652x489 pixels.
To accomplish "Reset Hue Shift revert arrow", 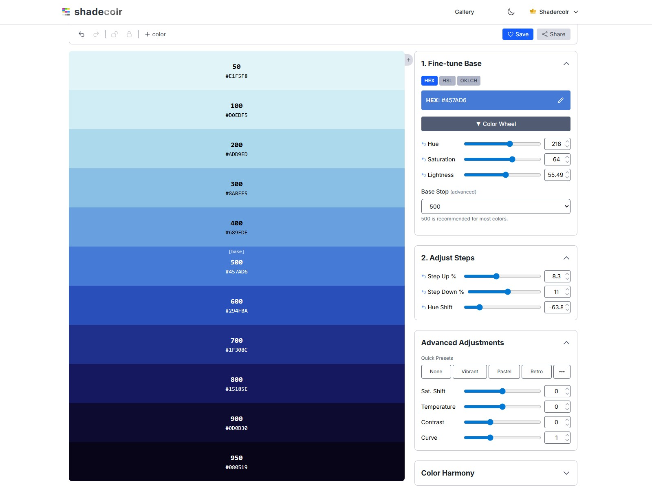I will click(x=424, y=307).
